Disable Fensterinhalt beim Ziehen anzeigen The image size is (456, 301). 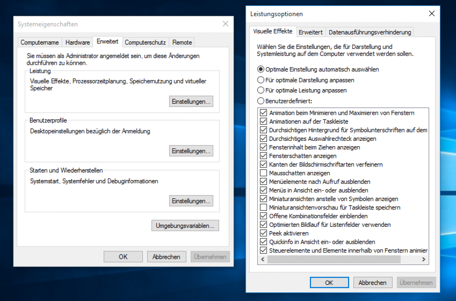pyautogui.click(x=264, y=147)
